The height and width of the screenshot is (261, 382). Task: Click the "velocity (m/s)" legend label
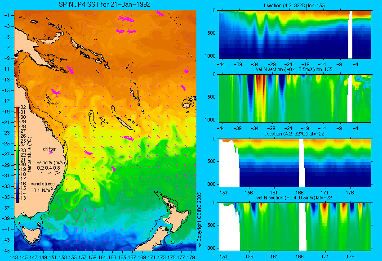click(x=51, y=162)
